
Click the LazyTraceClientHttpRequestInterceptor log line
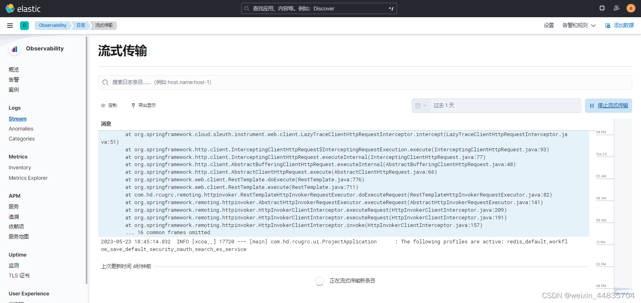click(334, 138)
